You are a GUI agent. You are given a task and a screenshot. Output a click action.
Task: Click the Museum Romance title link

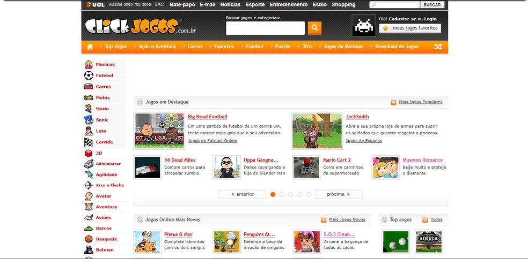[x=423, y=160]
